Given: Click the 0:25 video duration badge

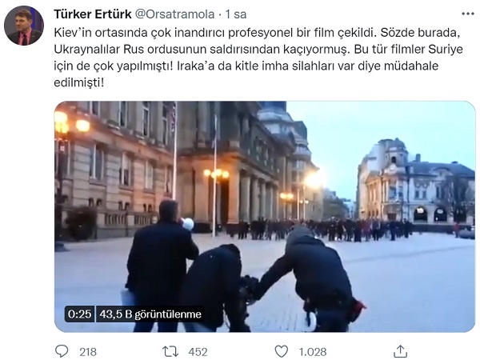Looking at the screenshot, I should (79, 314).
